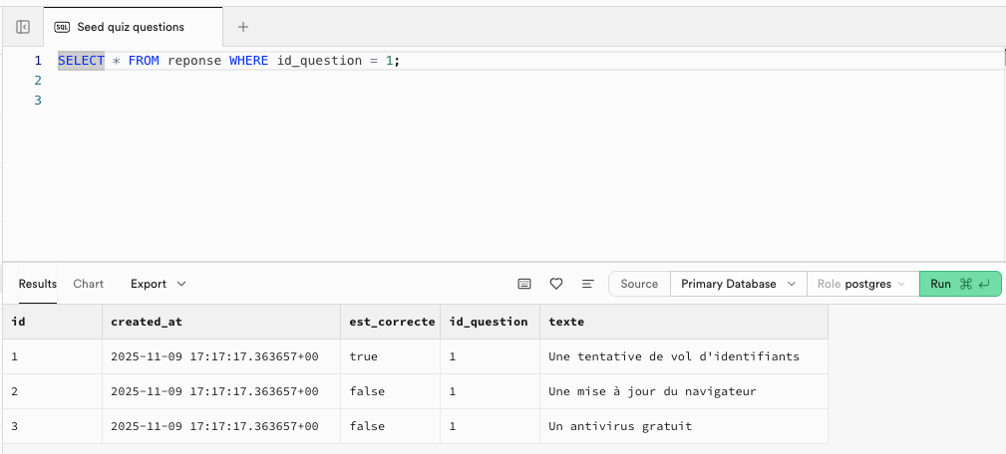Screen dimensions: 1006x454
Task: Select the cell 'Un antivirus gratuit'
Action: coord(619,426)
